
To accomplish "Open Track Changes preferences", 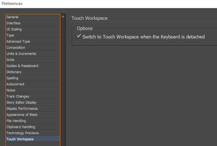I will (x=33, y=96).
